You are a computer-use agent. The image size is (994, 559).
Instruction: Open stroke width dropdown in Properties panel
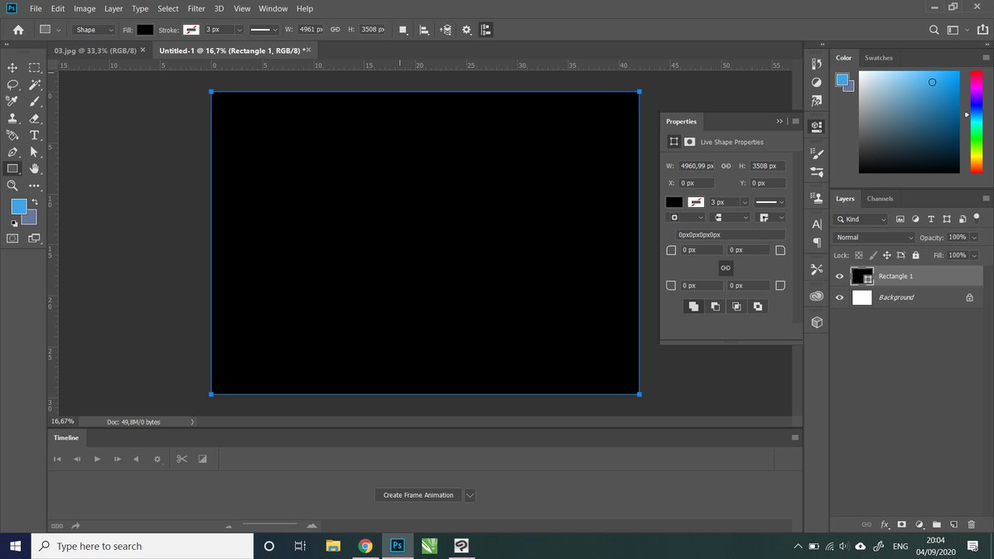(x=745, y=202)
